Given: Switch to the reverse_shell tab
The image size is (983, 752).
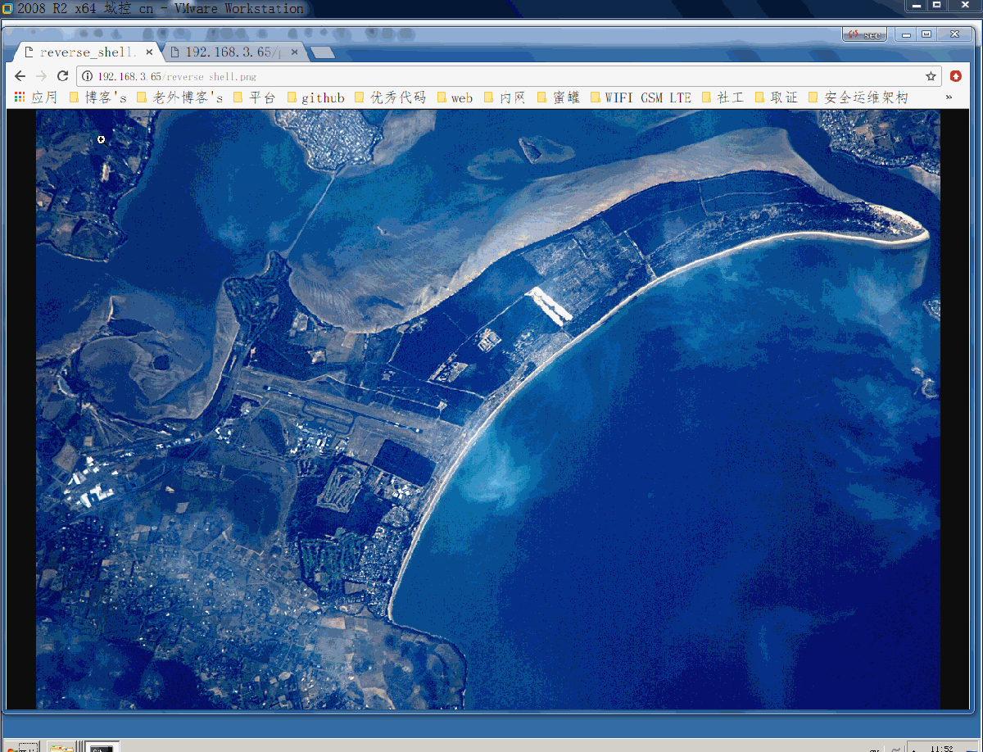Looking at the screenshot, I should (86, 52).
